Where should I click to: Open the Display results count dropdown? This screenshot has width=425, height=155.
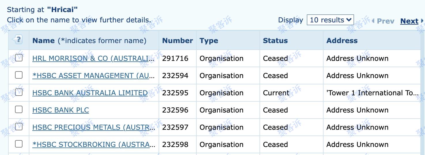coord(330,20)
